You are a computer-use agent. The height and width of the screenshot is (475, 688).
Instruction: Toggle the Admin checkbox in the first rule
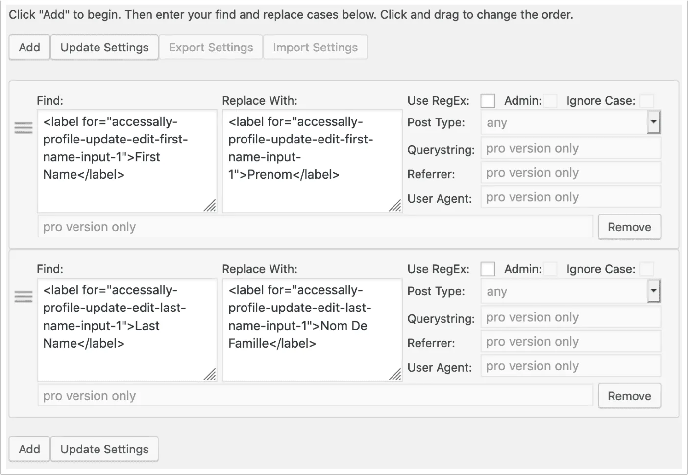click(x=550, y=101)
